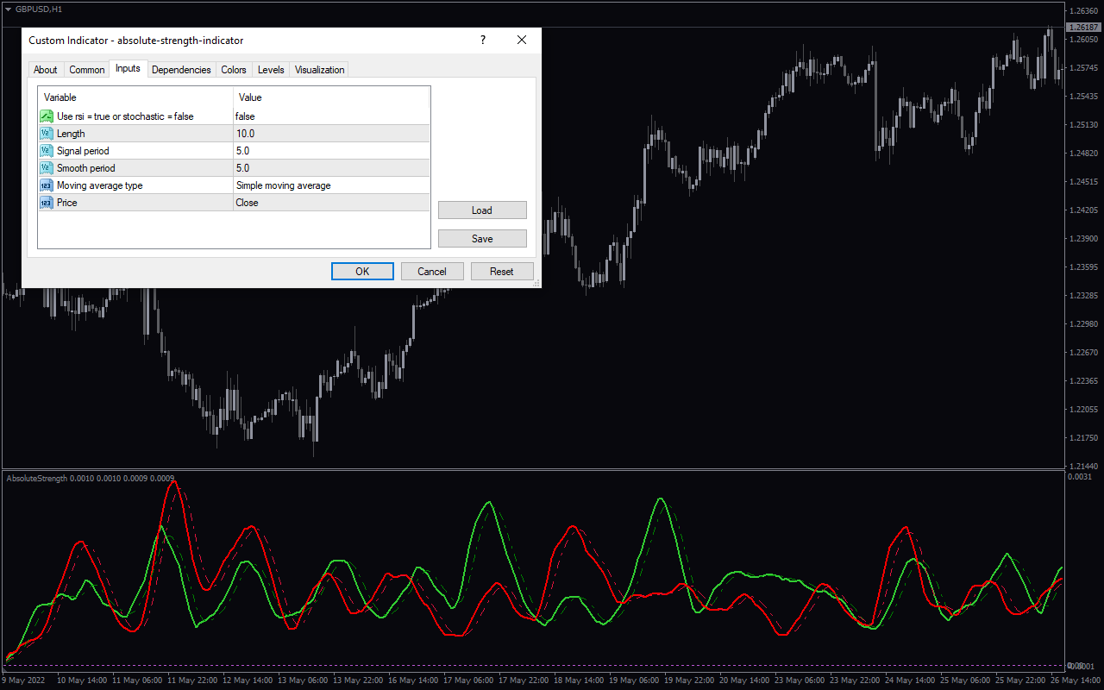Go to the Levels tab

(x=271, y=70)
